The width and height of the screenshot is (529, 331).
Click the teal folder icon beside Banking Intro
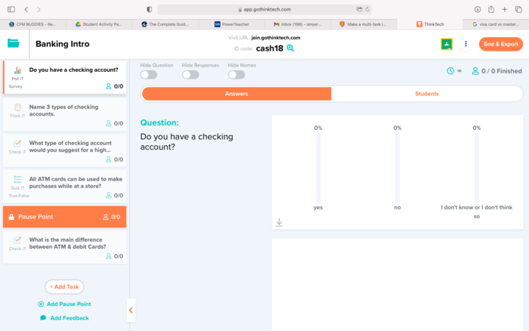click(14, 44)
